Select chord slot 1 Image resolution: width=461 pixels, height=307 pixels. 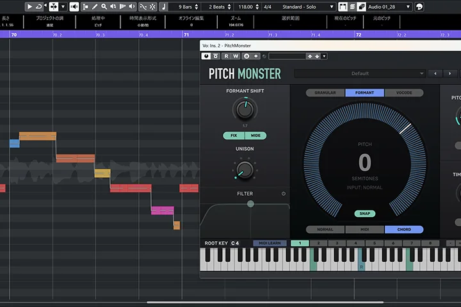[x=300, y=243]
